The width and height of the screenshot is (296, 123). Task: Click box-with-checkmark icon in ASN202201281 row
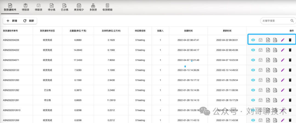pos(261,100)
